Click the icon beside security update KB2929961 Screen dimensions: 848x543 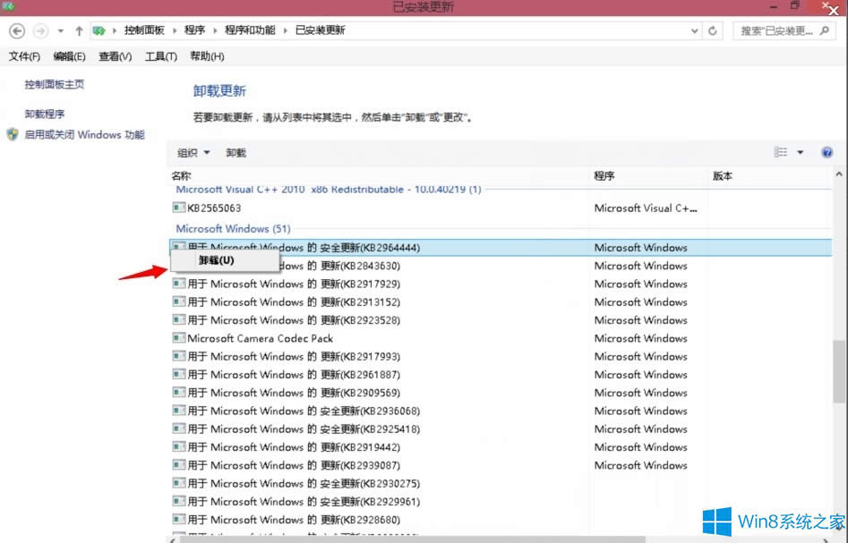178,501
